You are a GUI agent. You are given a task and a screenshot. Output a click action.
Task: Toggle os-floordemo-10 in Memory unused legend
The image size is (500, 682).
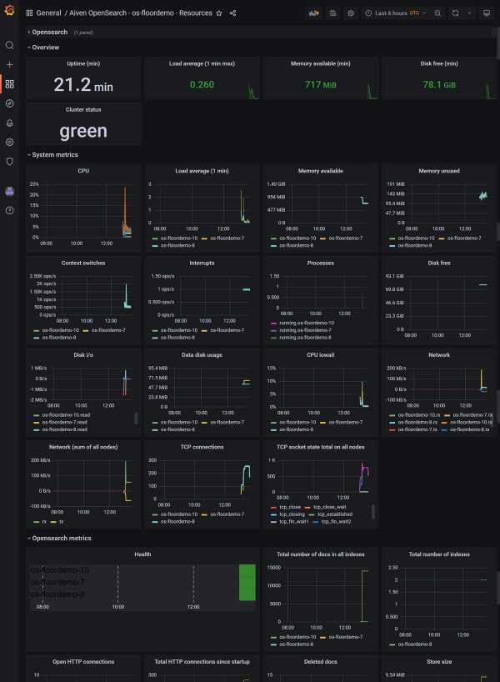[416, 238]
